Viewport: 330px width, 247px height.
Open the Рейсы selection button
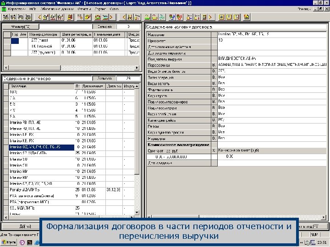[214, 126]
